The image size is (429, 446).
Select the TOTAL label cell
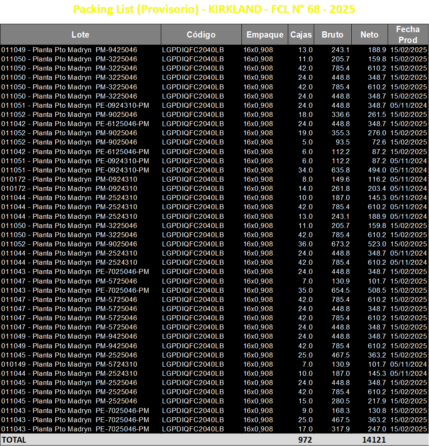14,440
